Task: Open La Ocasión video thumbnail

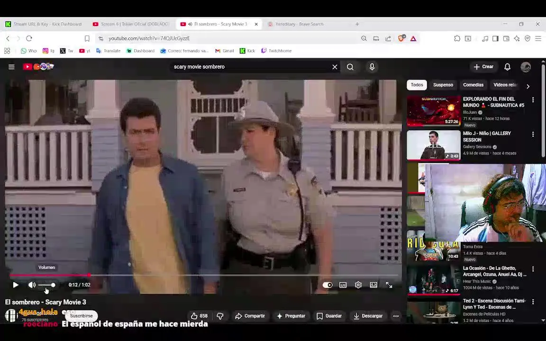Action: [x=434, y=280]
